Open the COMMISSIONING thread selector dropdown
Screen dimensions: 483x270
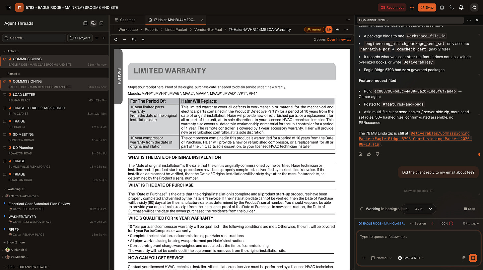coord(374,20)
